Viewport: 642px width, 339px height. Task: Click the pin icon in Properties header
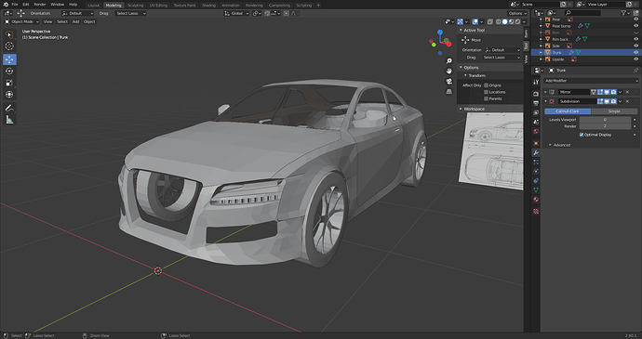(635, 71)
